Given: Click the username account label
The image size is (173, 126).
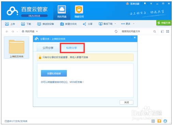Looking at the screenshot, I should pyautogui.click(x=135, y=4).
